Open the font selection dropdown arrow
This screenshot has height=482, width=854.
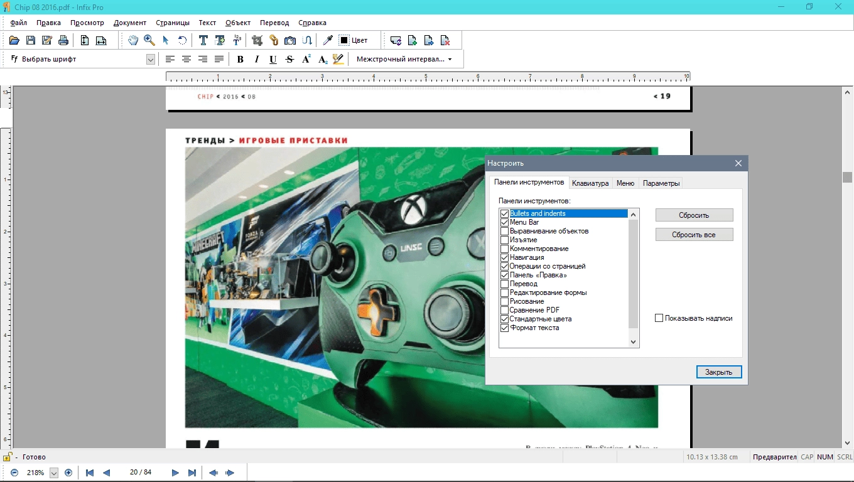151,59
